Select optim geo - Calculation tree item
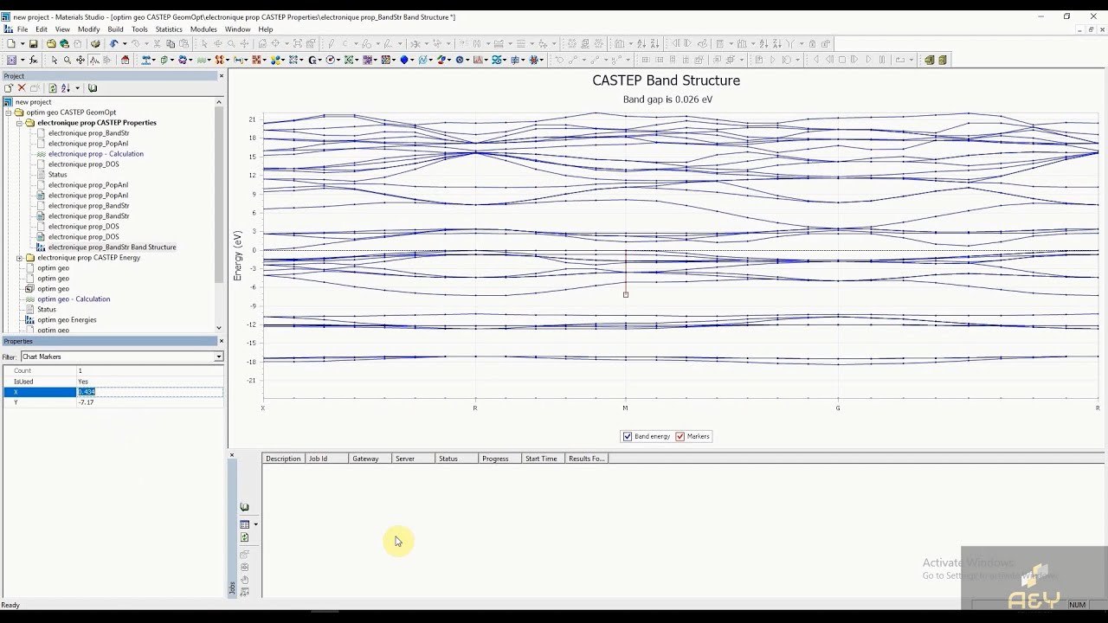 tap(74, 299)
